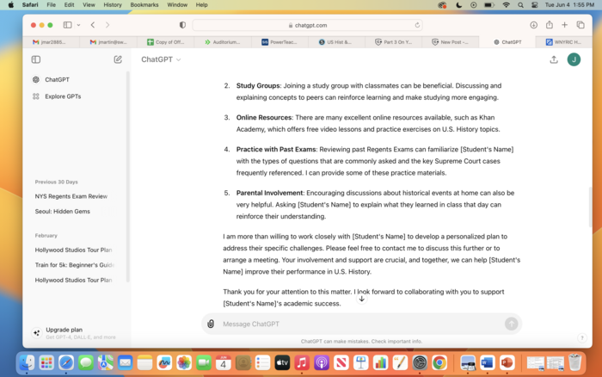Open Explore GPTs in sidebar
The width and height of the screenshot is (602, 377).
click(x=62, y=96)
